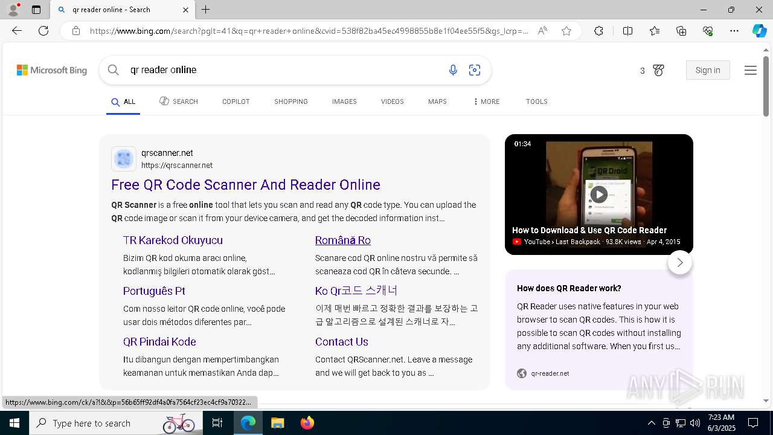This screenshot has width=773, height=435.
Task: Go back using browser back arrow
Action: 17,31
